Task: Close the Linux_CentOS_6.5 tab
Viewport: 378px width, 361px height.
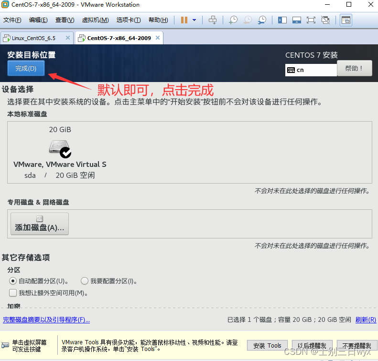Action: 68,38
